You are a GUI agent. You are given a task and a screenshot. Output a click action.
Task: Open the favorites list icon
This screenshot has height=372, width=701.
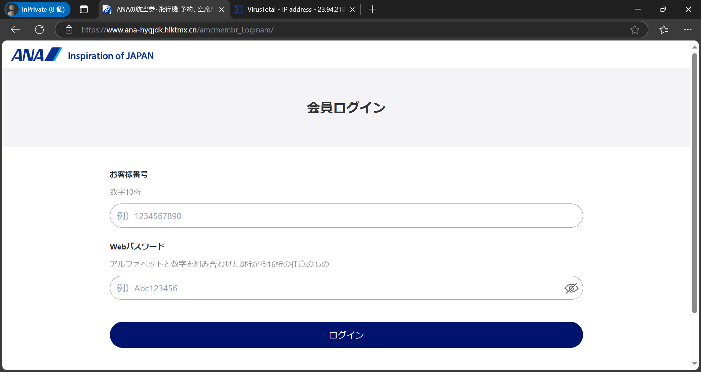[x=664, y=30]
